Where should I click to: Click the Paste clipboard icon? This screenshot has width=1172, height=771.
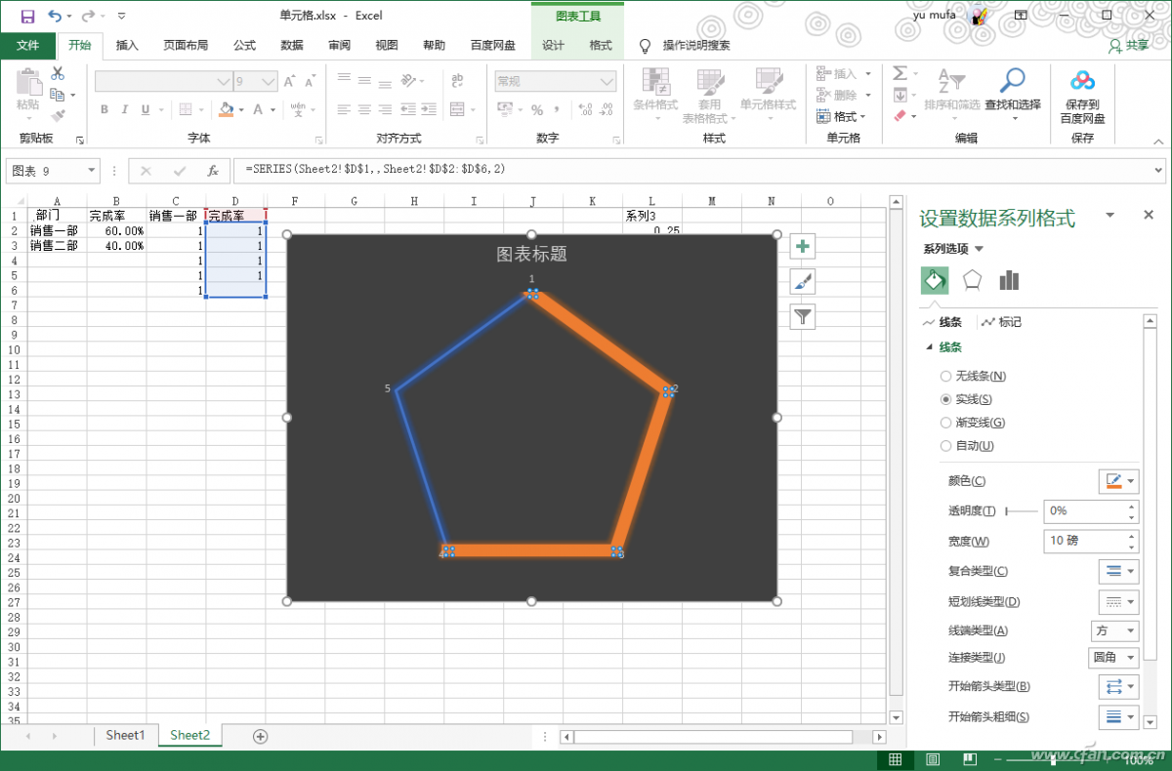tap(28, 81)
